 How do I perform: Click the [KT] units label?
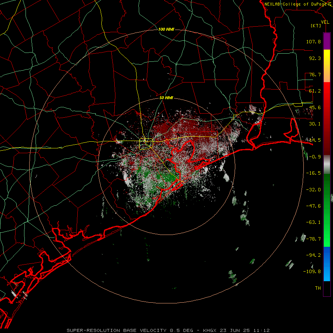pos(316,26)
